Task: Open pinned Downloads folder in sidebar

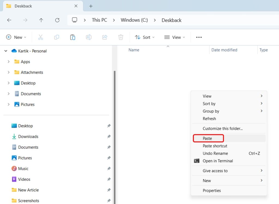Action: pos(28,136)
